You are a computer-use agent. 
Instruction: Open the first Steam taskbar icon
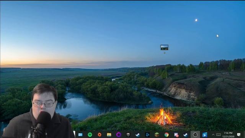(138, 135)
